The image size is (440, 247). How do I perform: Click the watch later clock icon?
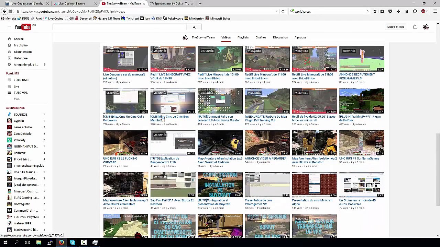[9, 64]
